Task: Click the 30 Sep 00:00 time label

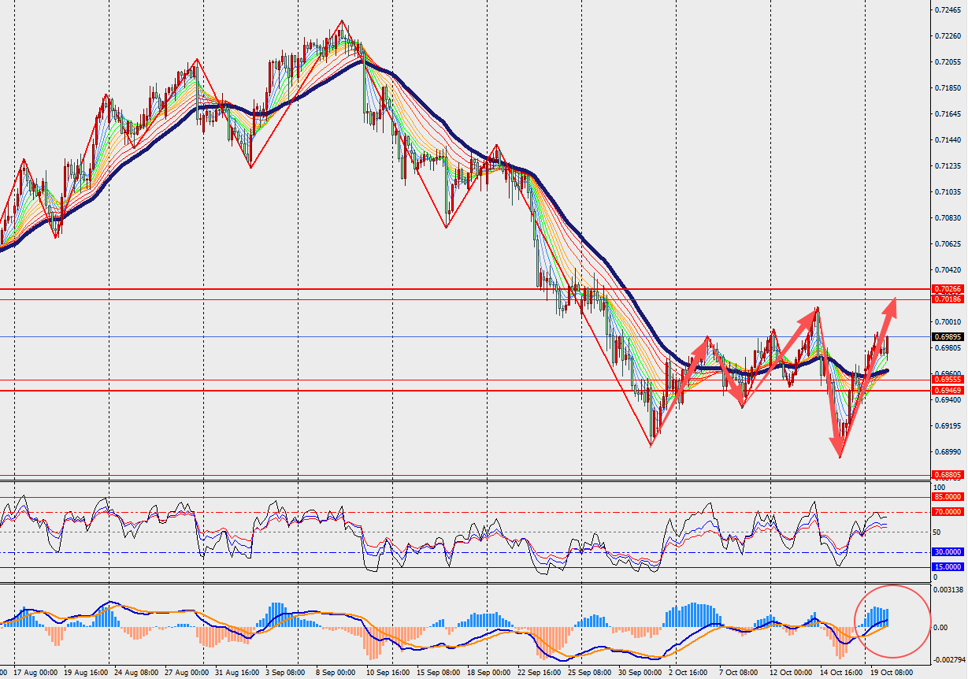Action: pyautogui.click(x=639, y=673)
